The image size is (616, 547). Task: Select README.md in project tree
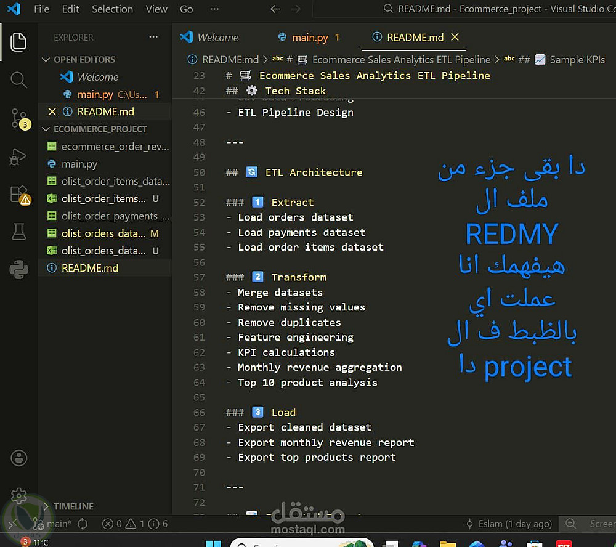(x=105, y=268)
